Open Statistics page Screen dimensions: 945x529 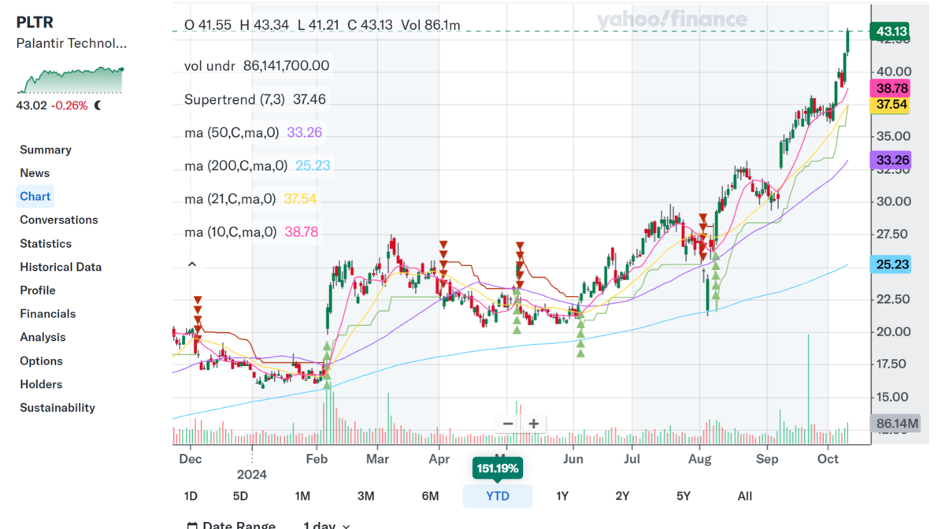tap(46, 244)
